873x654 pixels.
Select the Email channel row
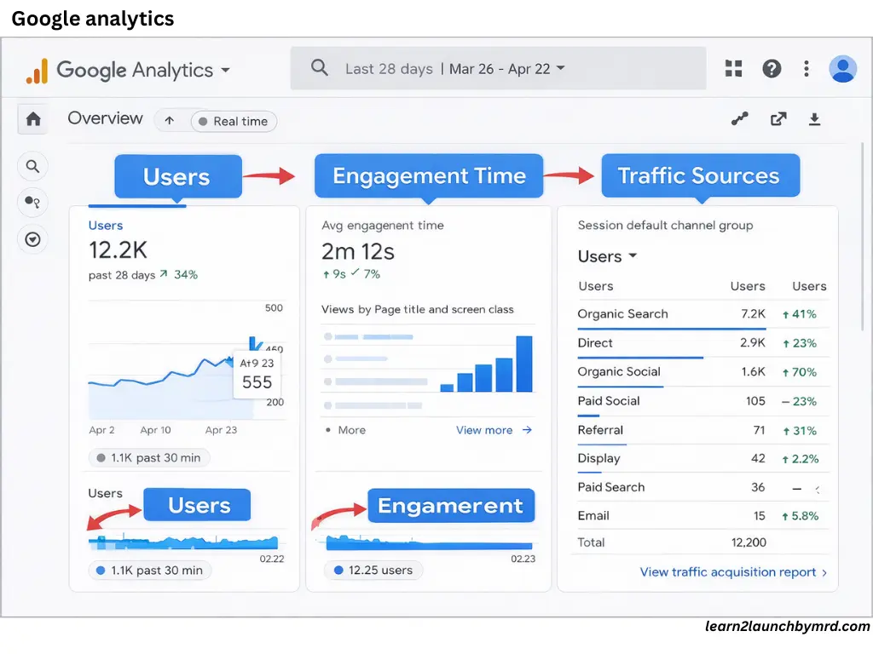click(x=702, y=516)
